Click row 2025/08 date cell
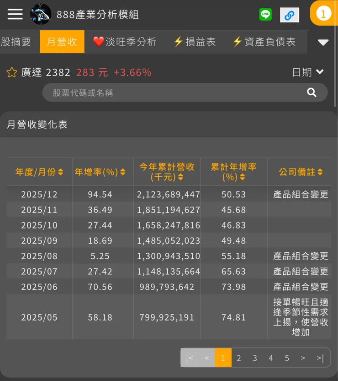This screenshot has width=338, height=381. click(39, 256)
